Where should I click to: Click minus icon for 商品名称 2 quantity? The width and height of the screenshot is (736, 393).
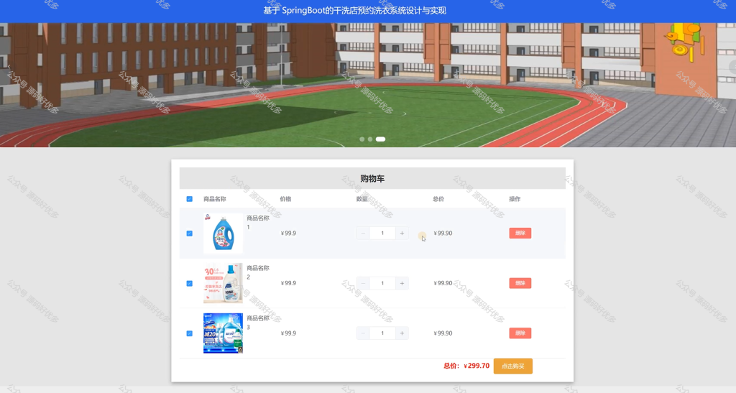(x=363, y=283)
